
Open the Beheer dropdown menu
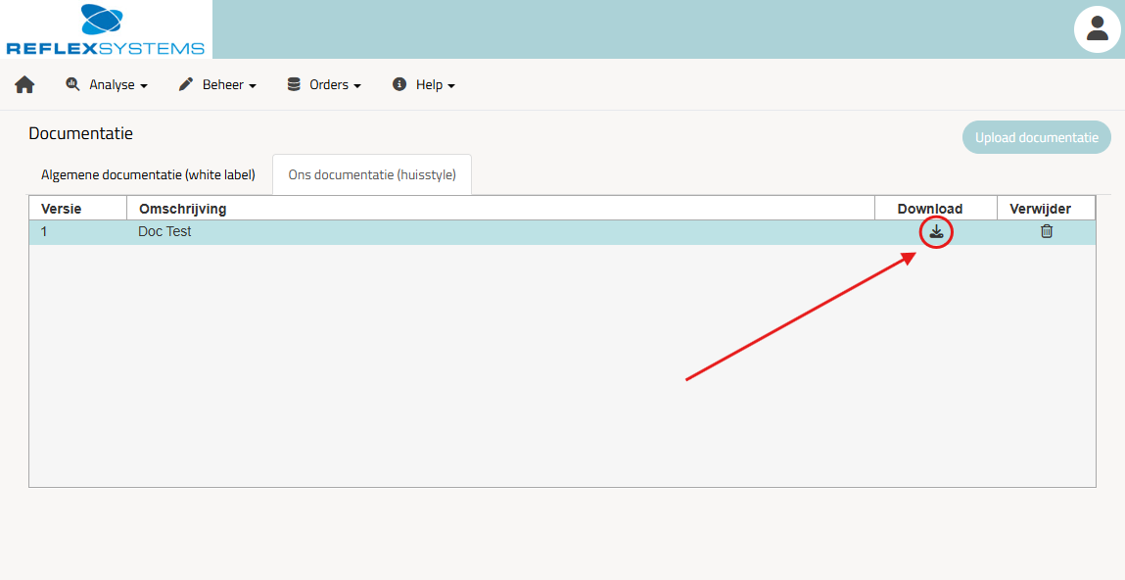pos(217,84)
